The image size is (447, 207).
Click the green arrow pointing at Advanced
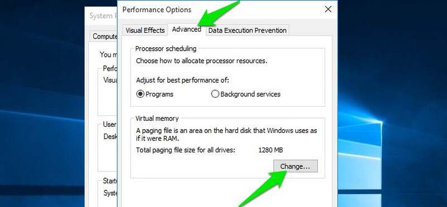point(218,13)
